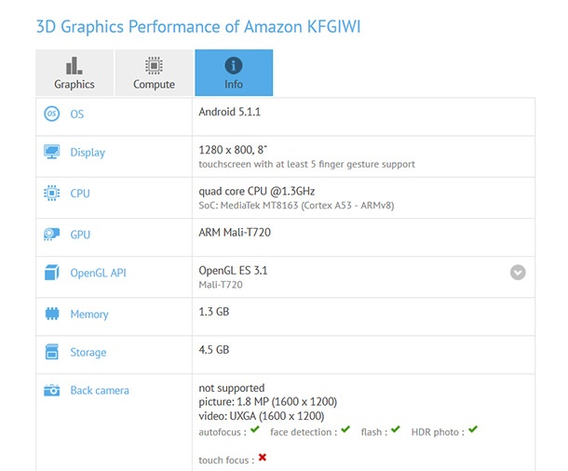This screenshot has height=471, width=568.
Task: Click the OS row icon
Action: [52, 114]
